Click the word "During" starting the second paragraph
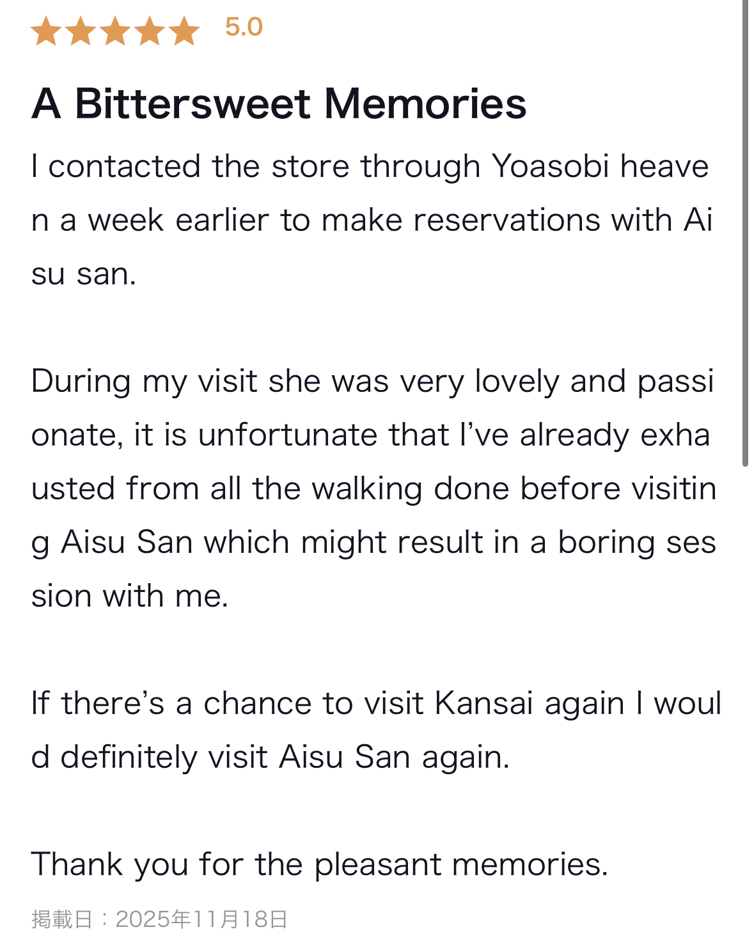The width and height of the screenshot is (754, 943). click(x=81, y=382)
